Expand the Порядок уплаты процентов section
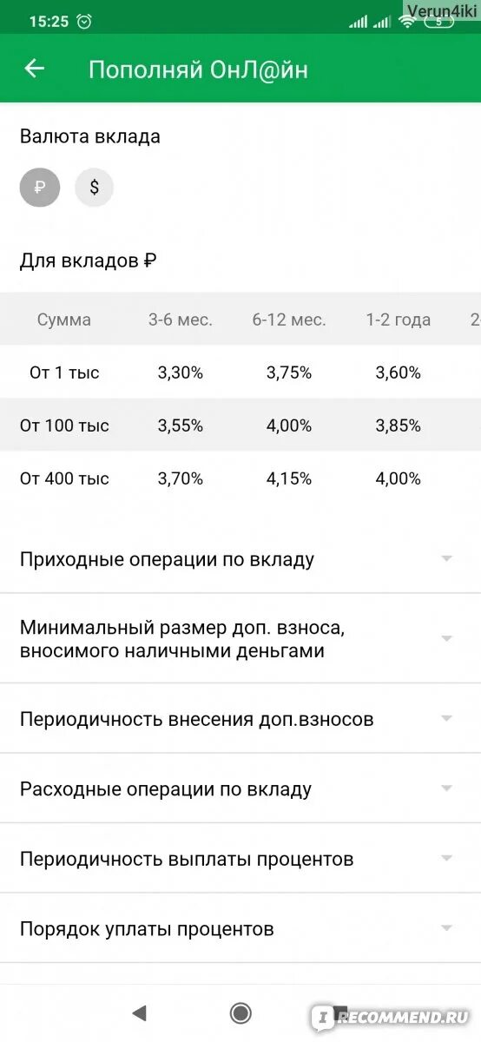481x1042 pixels. click(240, 928)
